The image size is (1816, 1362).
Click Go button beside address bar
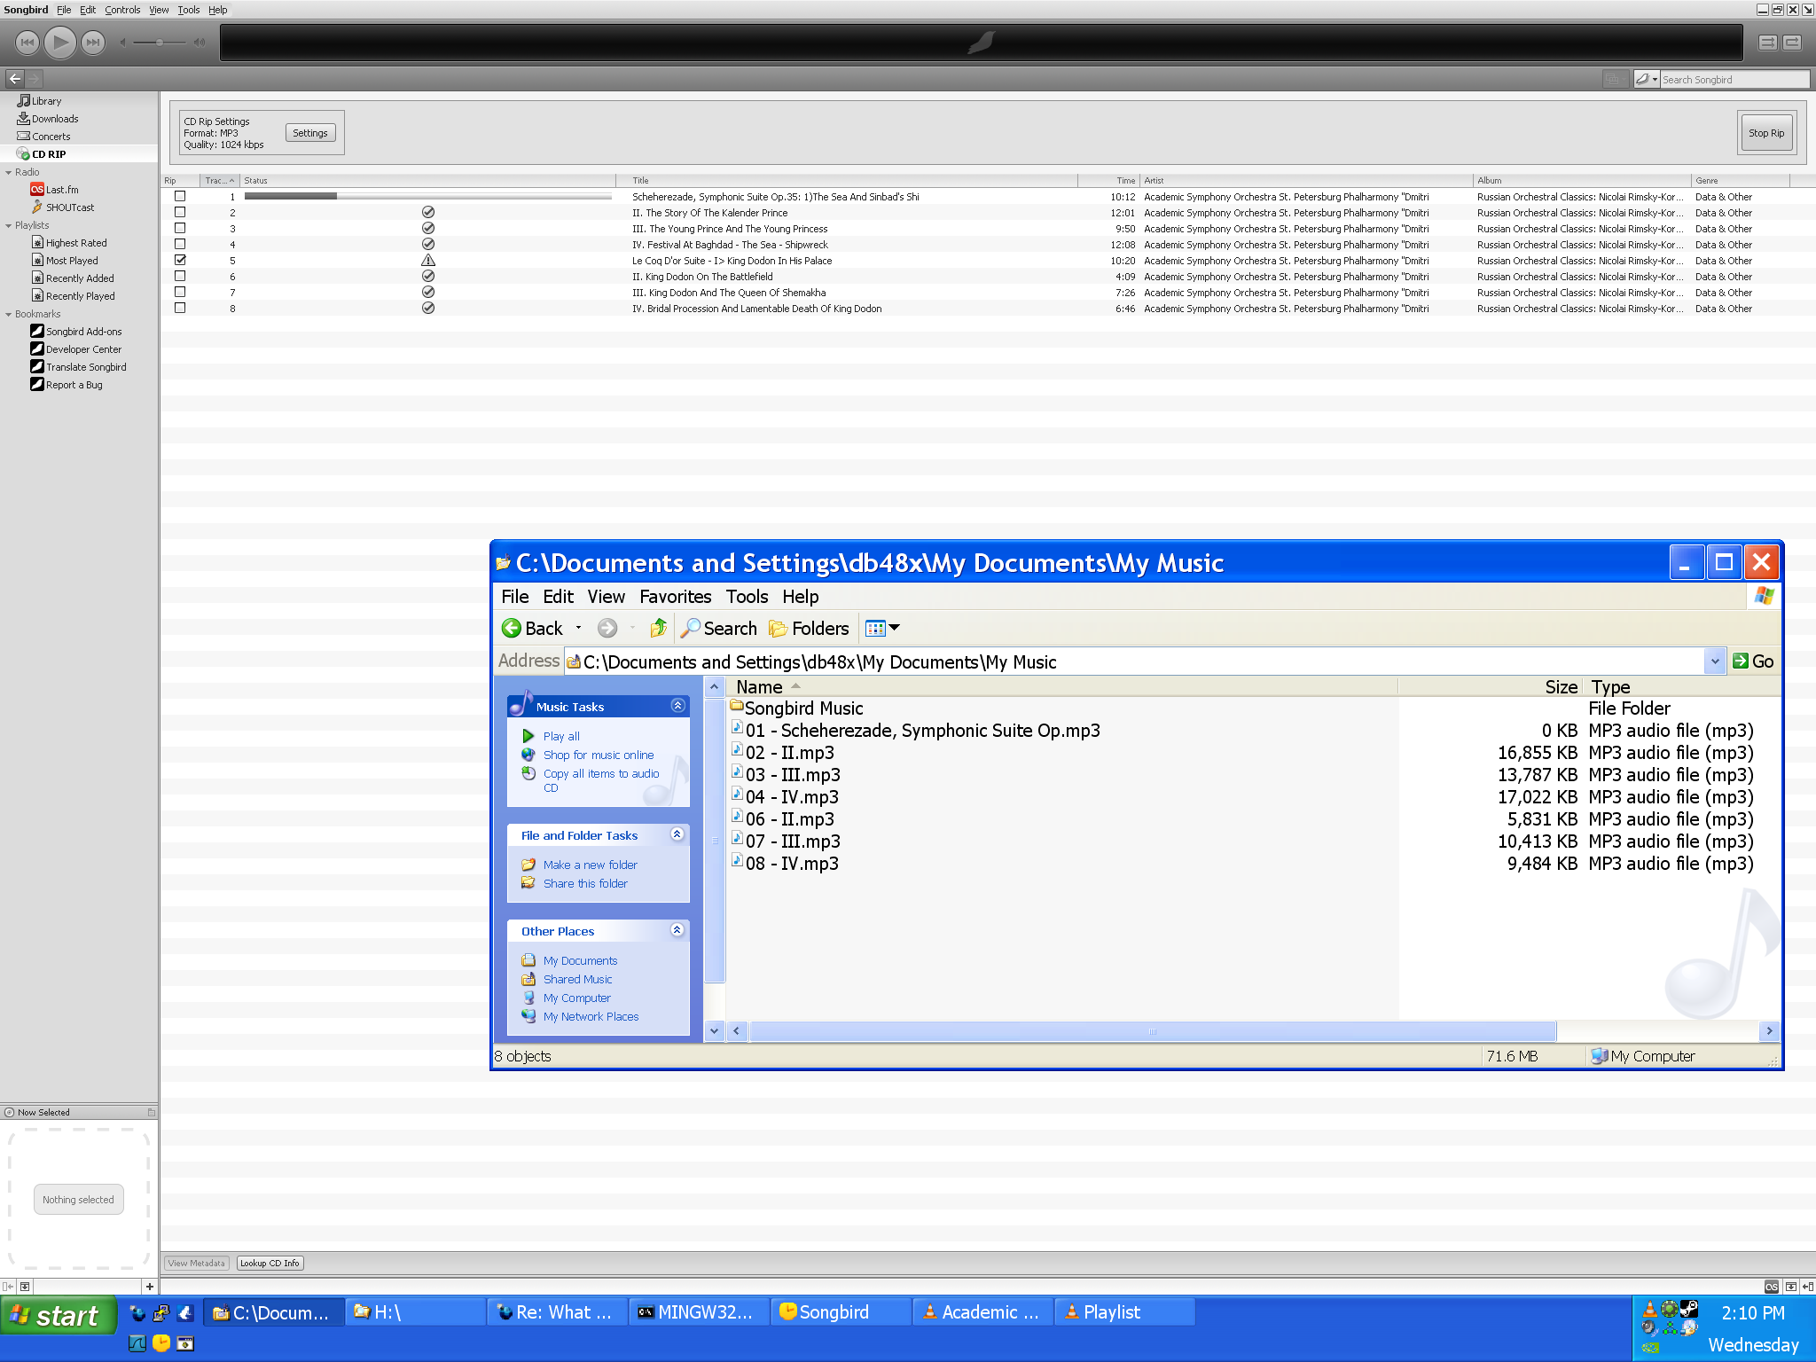tap(1753, 661)
